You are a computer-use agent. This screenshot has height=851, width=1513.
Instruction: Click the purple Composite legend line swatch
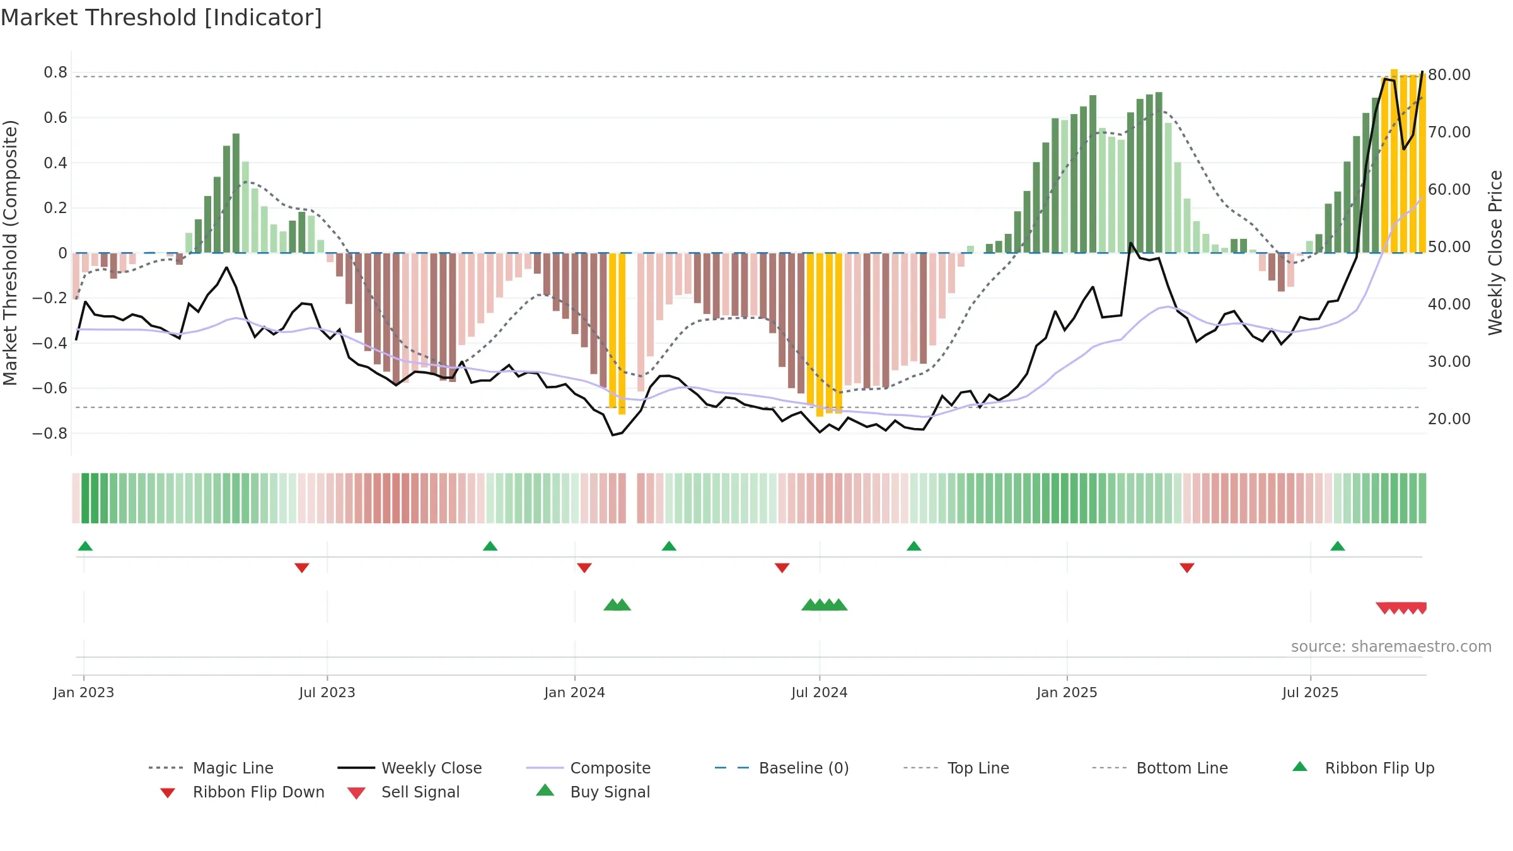[x=545, y=768]
